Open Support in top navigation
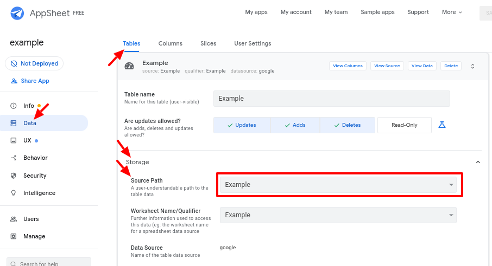 tap(418, 12)
